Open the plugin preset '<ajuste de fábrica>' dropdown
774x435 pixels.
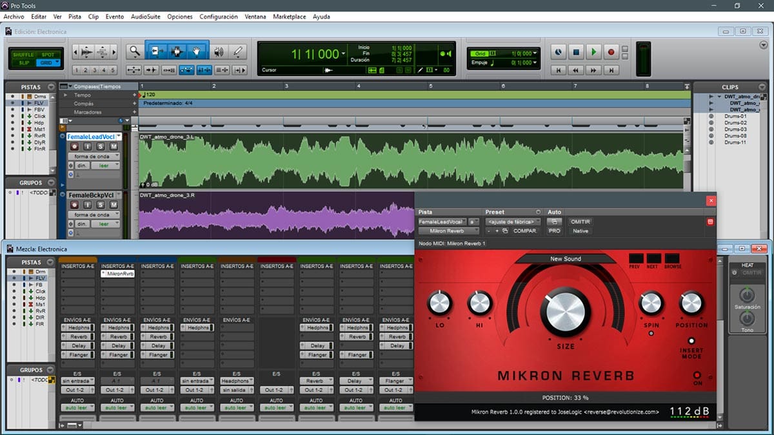(512, 222)
